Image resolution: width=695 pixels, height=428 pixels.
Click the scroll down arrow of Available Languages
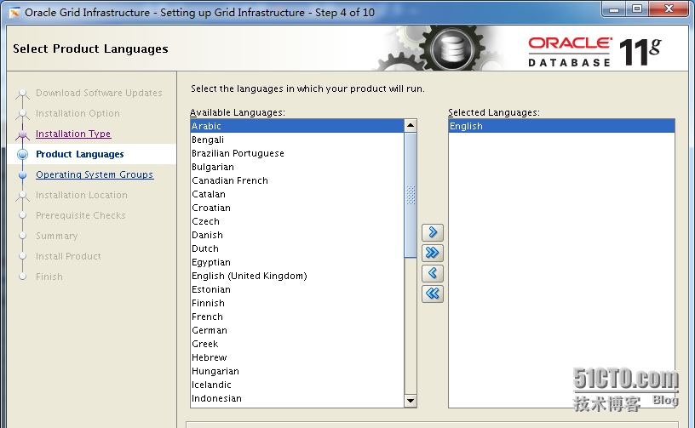[x=411, y=401]
